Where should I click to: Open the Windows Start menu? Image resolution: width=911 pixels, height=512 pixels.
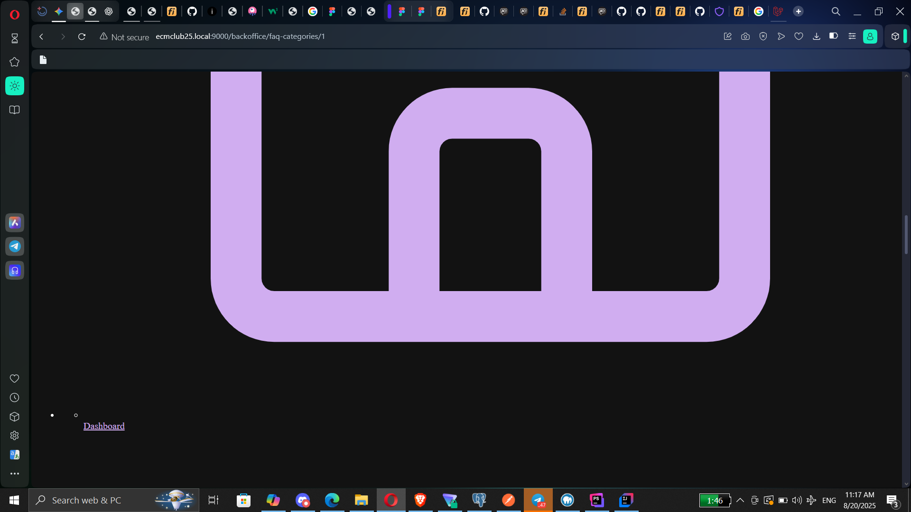tap(14, 500)
